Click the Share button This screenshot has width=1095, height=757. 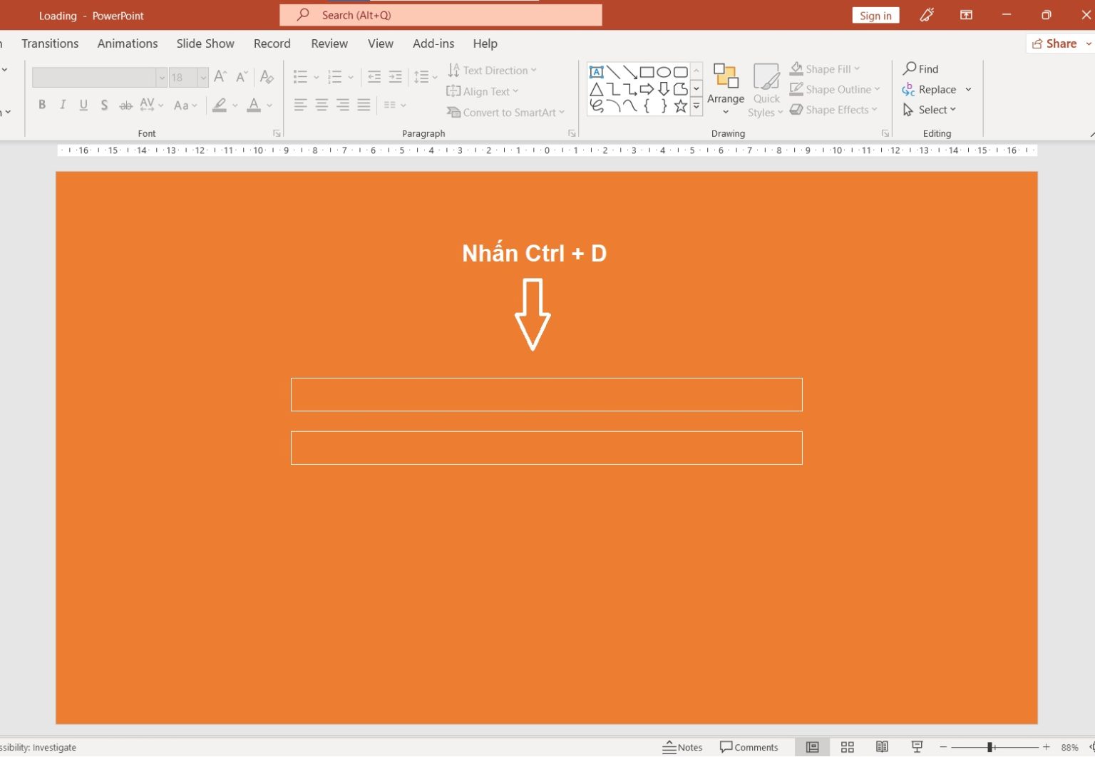coord(1055,43)
